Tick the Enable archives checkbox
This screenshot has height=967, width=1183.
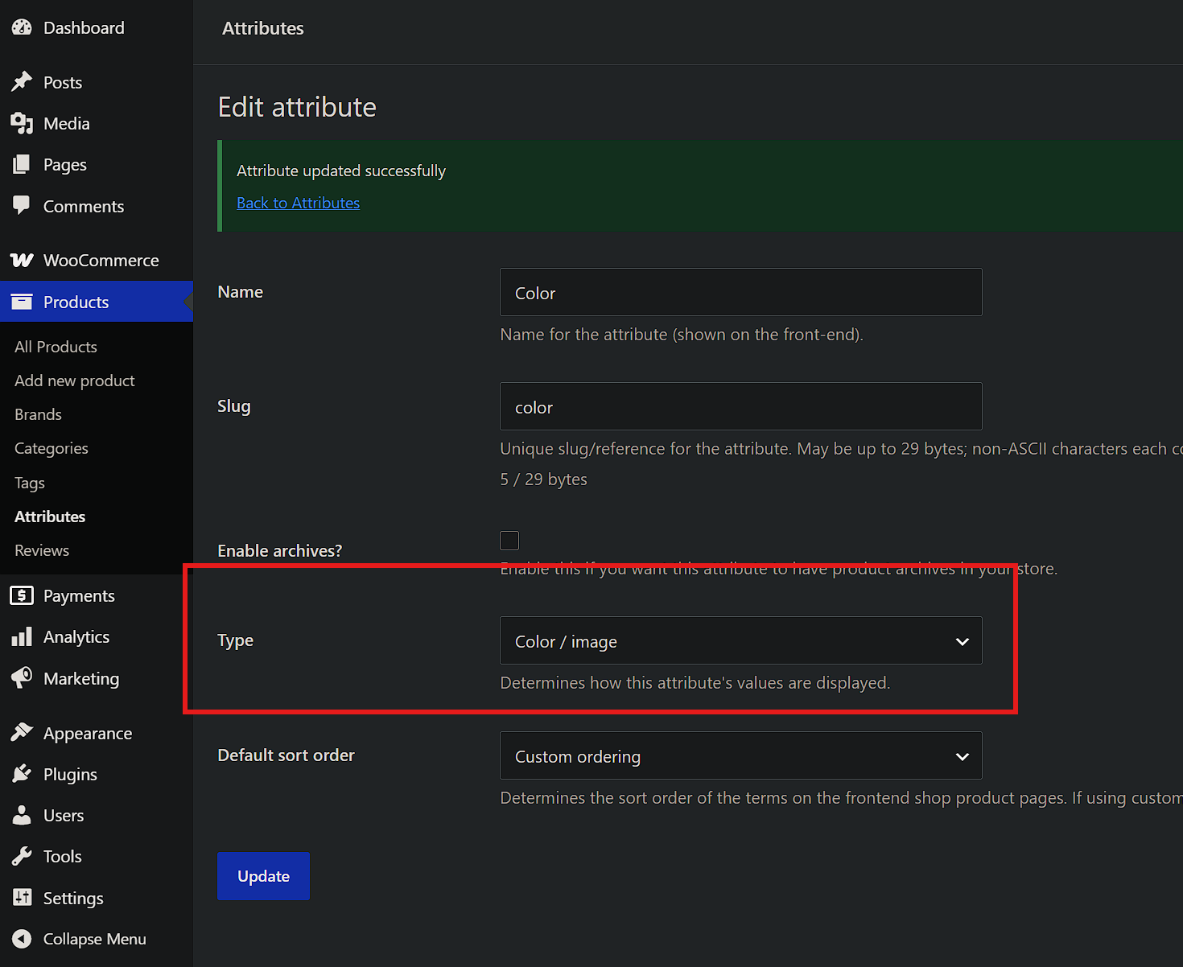click(509, 541)
